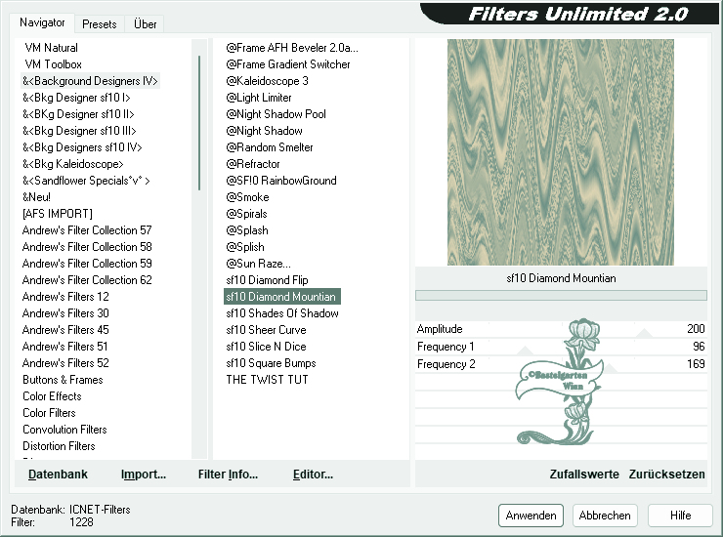Screen dimensions: 723x537
Task: Select Andrew's Filter Collection 58
Action: tap(87, 247)
